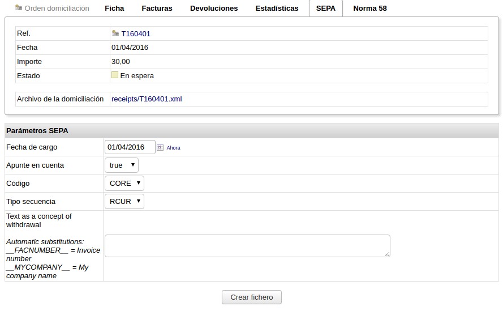This screenshot has height=315, width=503.
Task: Go to the Devoluciones tab
Action: pos(214,8)
